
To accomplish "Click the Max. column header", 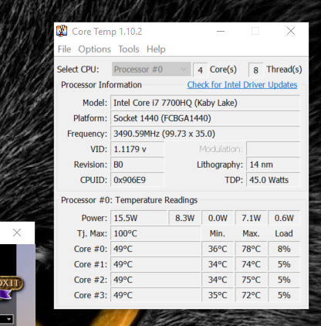I will click(251, 233).
